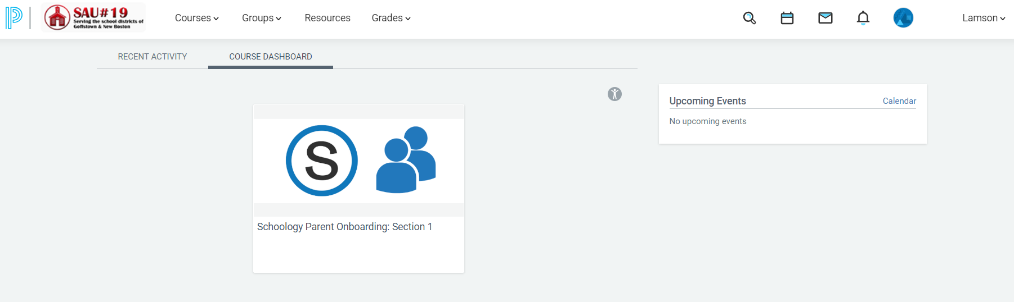Expand the Grades dropdown menu
The image size is (1014, 302).
[x=391, y=18]
